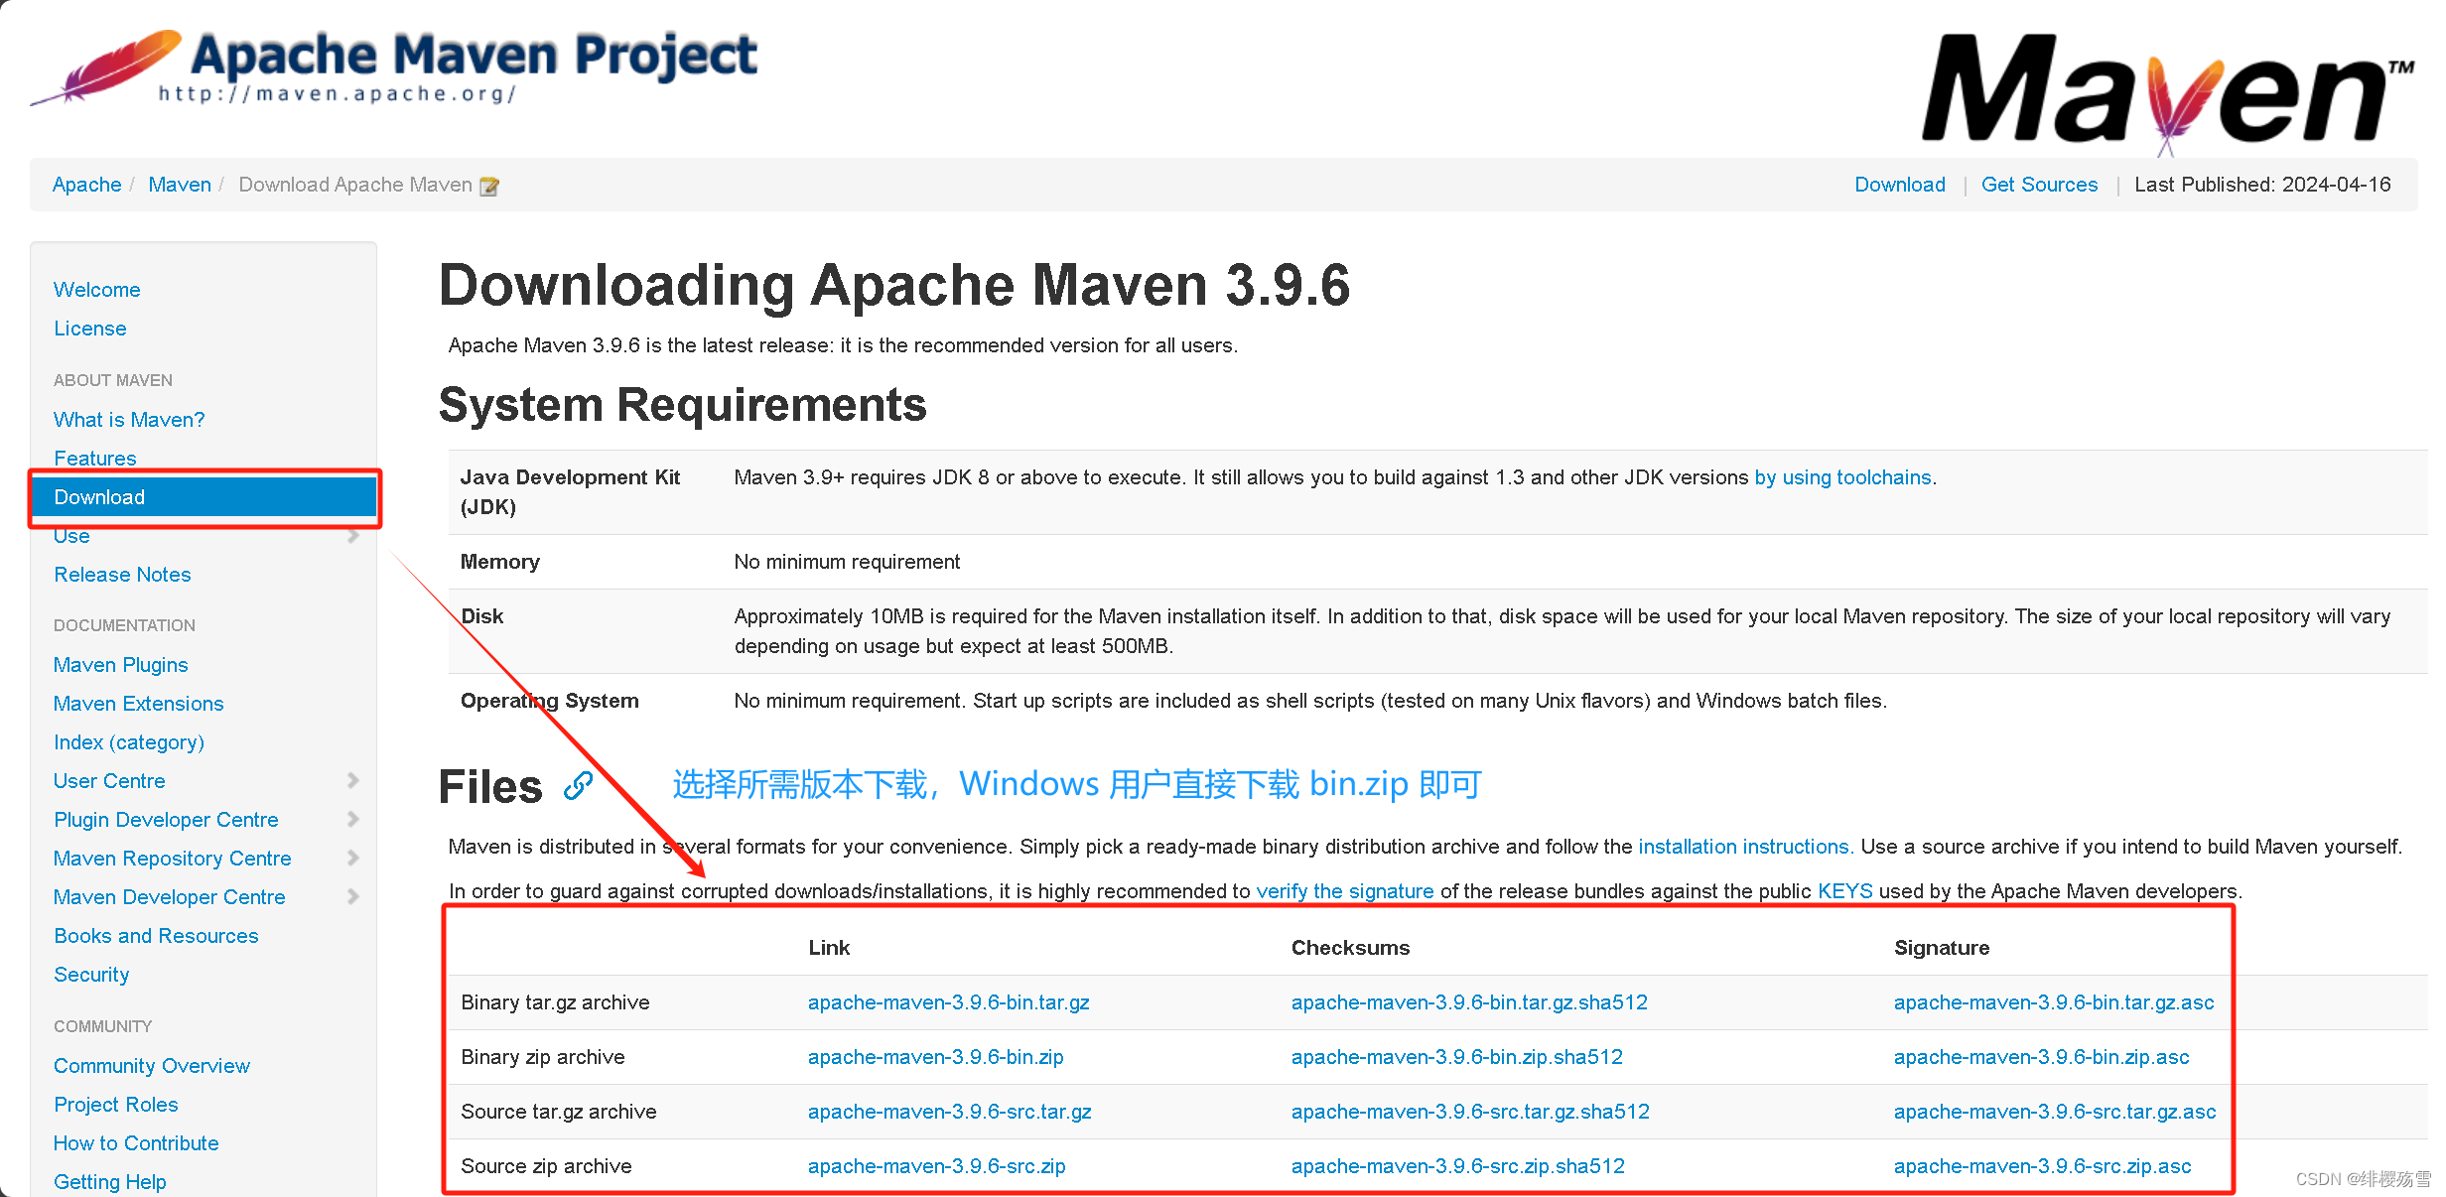The width and height of the screenshot is (2446, 1197).
Task: Click the anchor link icon beside Files
Action: click(578, 786)
